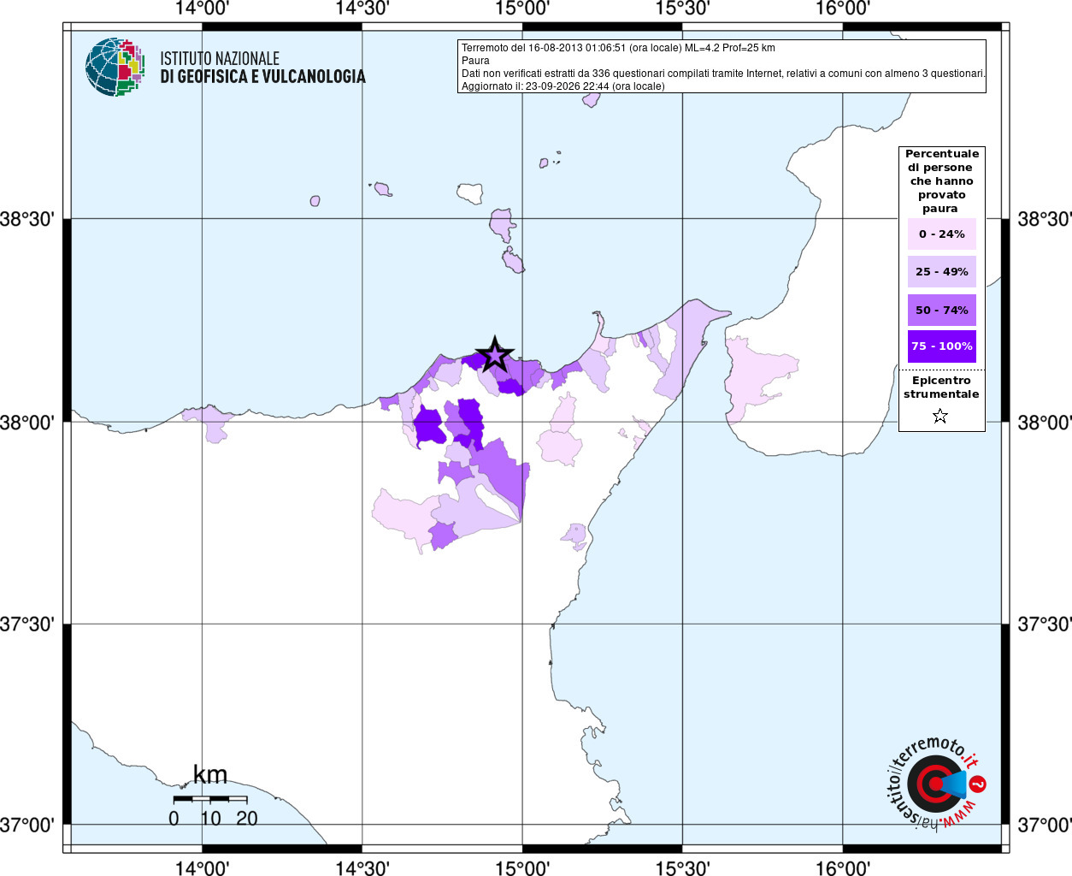Select the 50 - 74% legend swatch
This screenshot has height=876, width=1072.
click(941, 310)
